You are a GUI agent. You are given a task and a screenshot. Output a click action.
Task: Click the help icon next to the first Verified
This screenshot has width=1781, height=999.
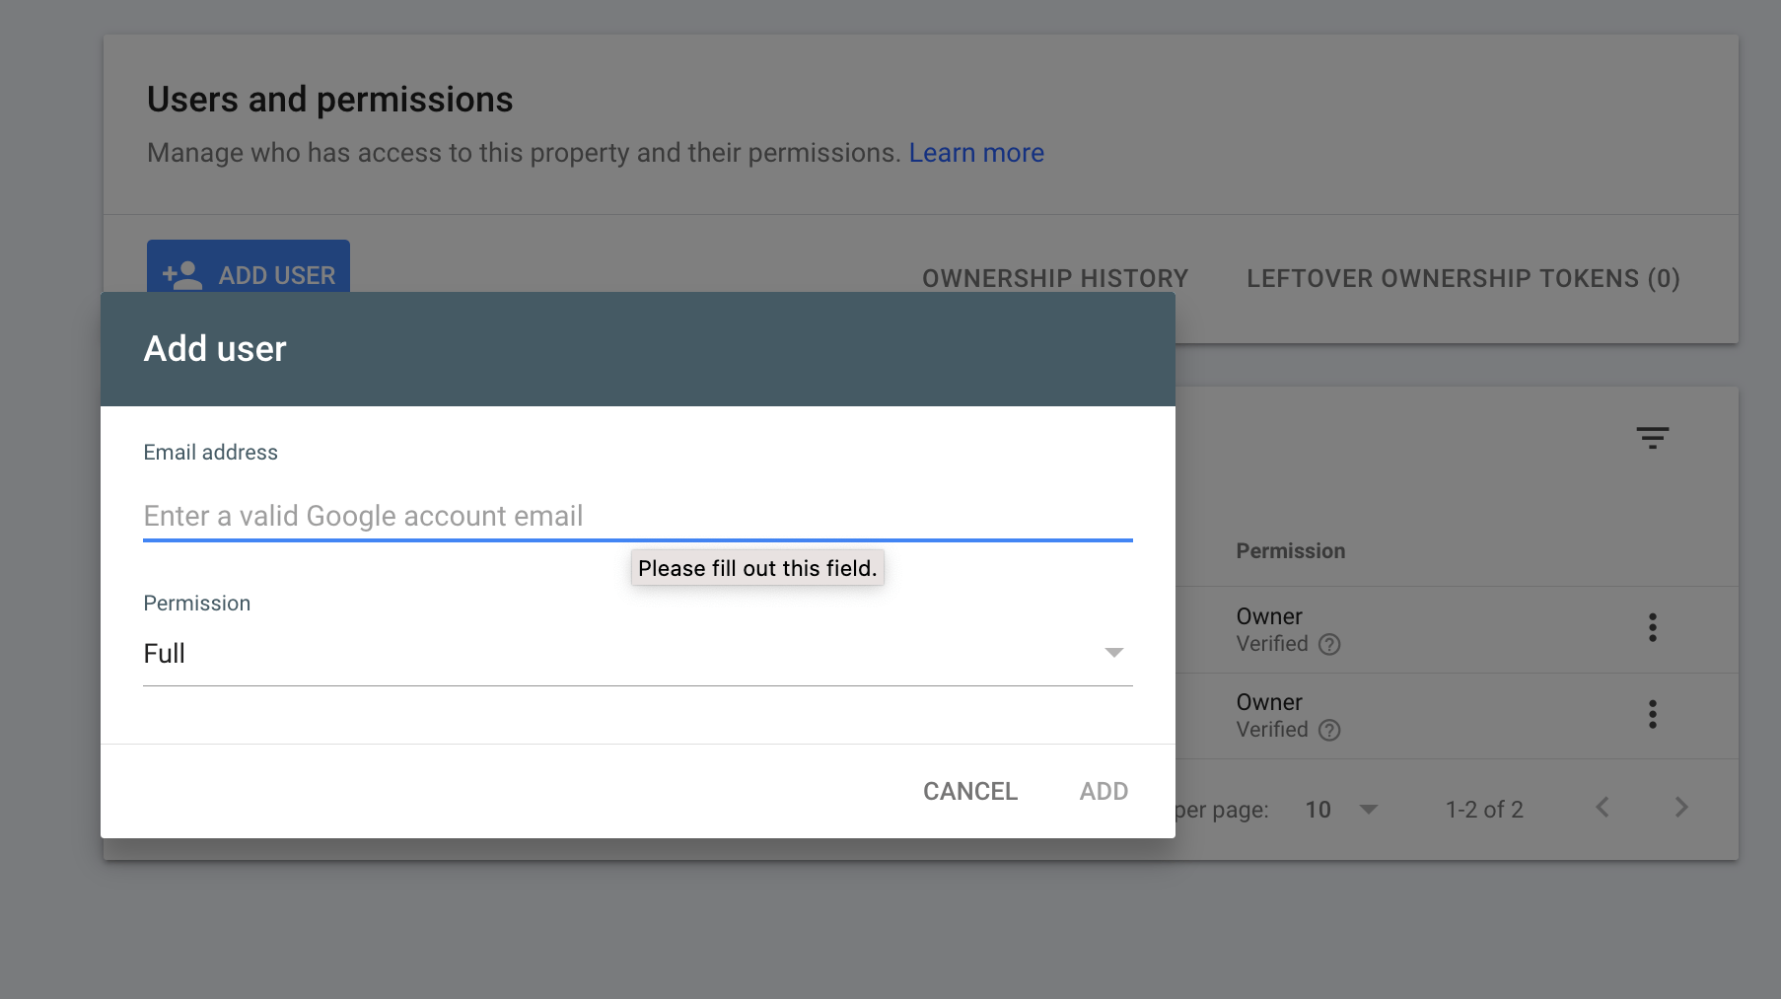(1329, 644)
